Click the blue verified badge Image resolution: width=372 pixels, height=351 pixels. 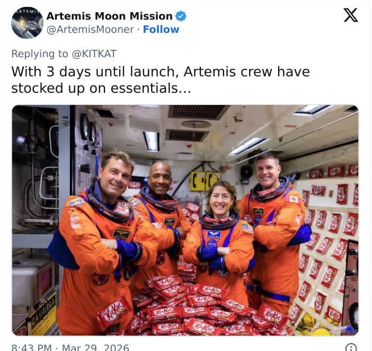coord(181,16)
